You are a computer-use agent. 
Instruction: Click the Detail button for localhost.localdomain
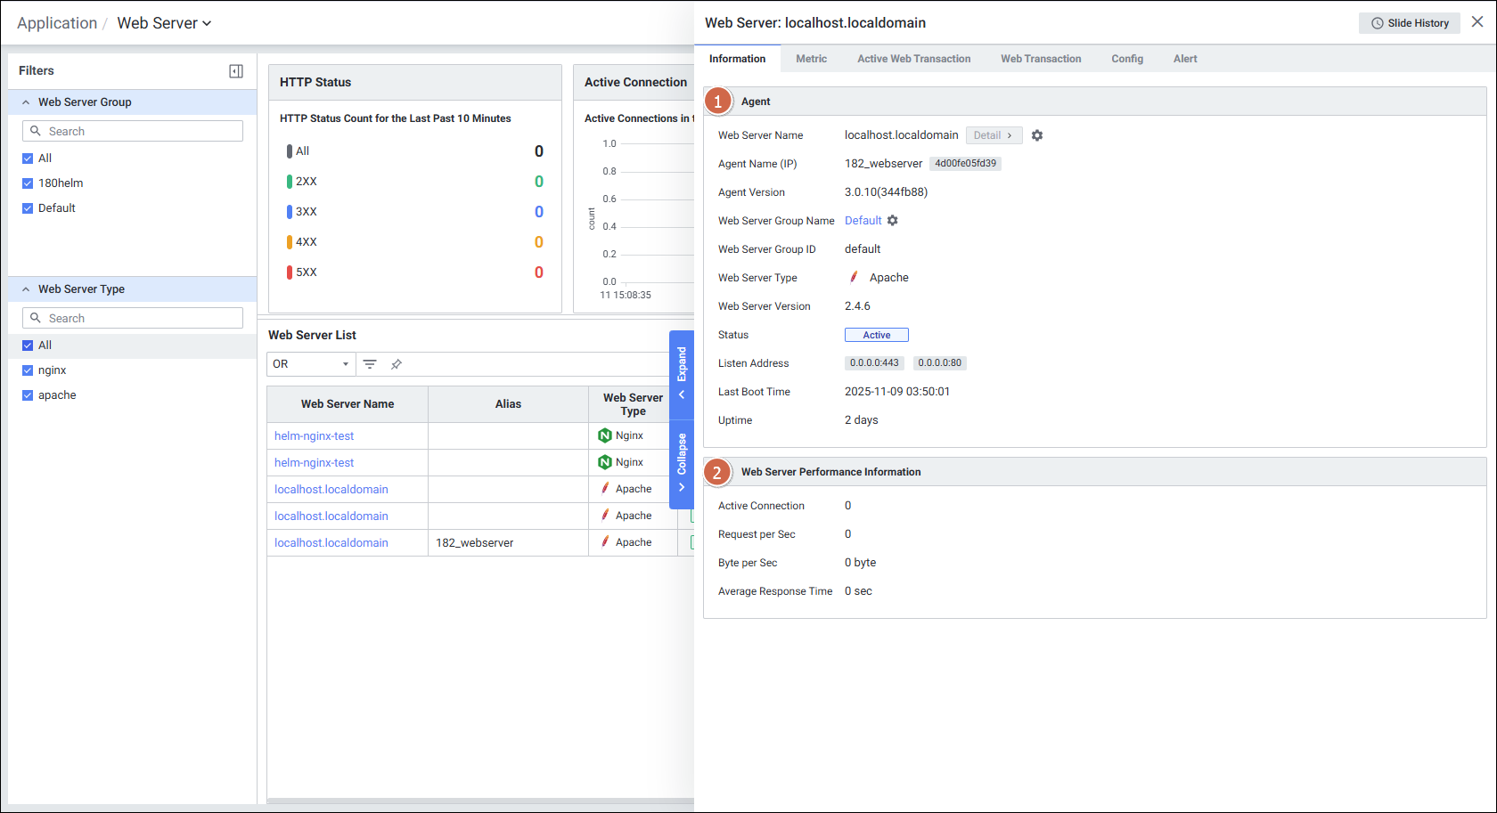(x=993, y=135)
